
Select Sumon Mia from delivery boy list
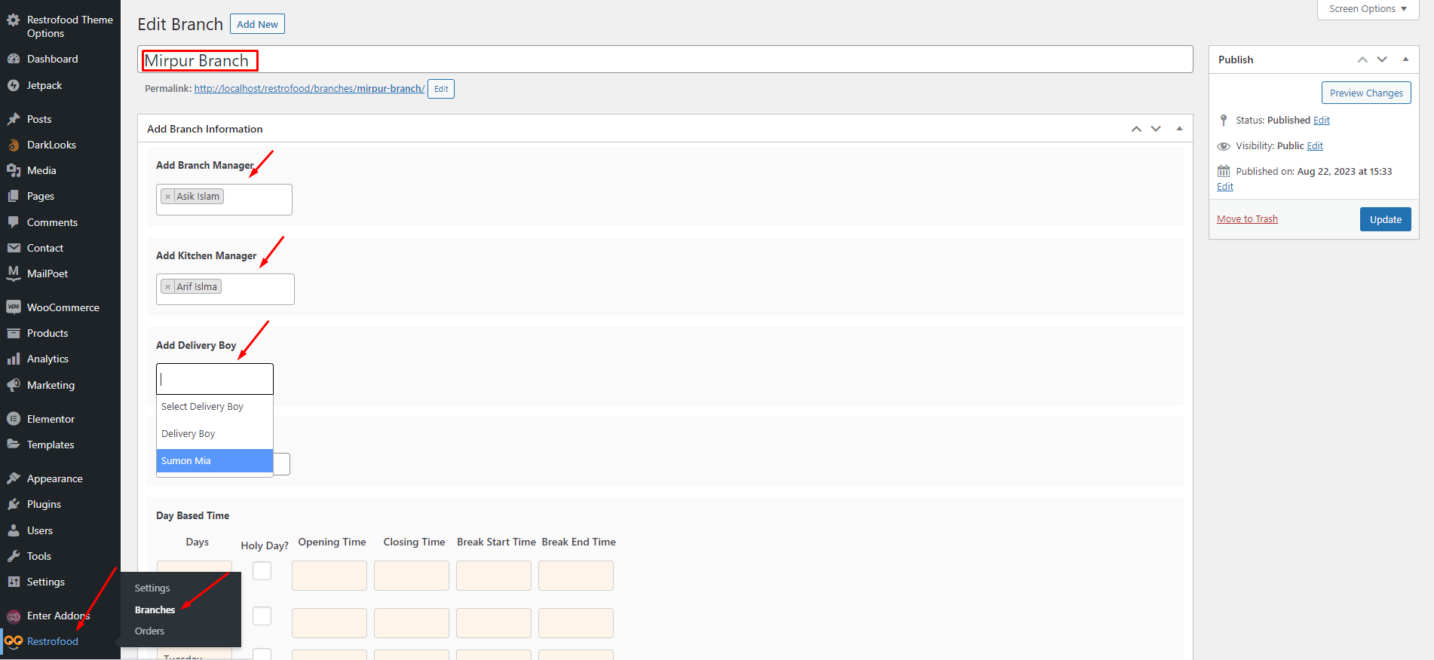(x=215, y=461)
